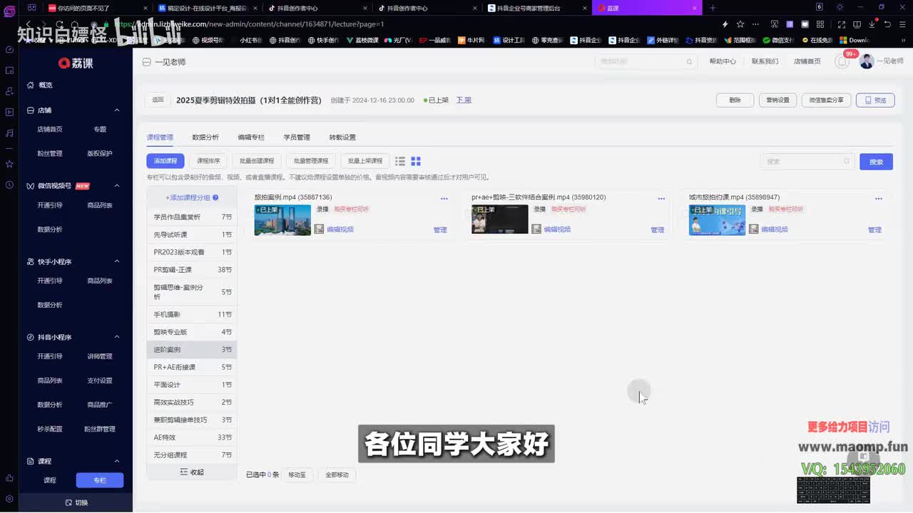Viewport: 913px width, 513px height.
Task: Collapse the 店铺 sidebar section
Action: click(x=117, y=110)
